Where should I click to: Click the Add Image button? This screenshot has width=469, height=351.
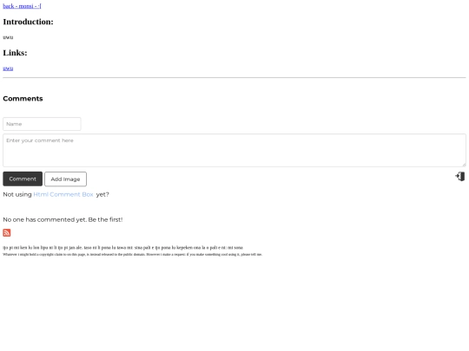(x=65, y=179)
